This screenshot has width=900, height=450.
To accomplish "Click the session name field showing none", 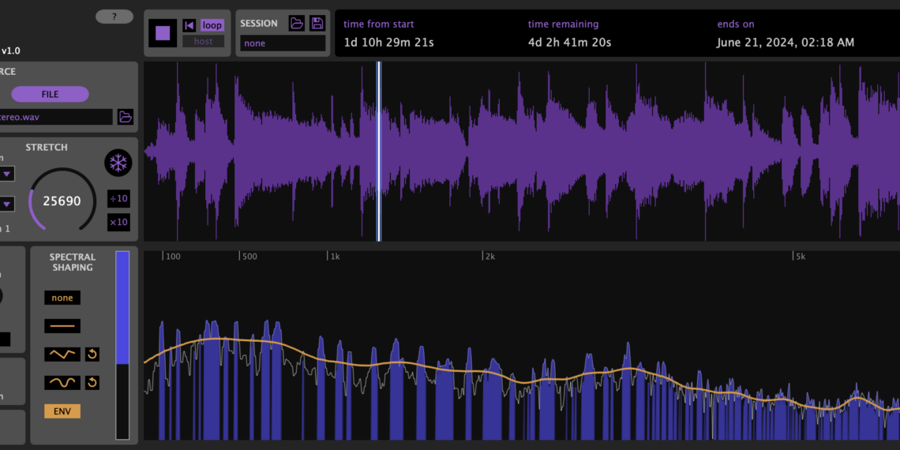I will 283,43.
